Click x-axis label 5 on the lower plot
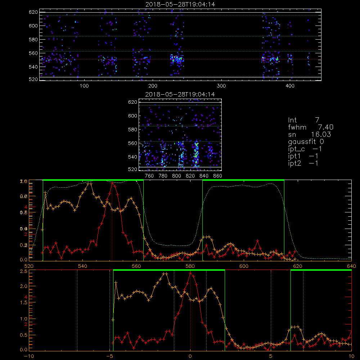The width and height of the screenshot is (360, 360). click(271, 356)
